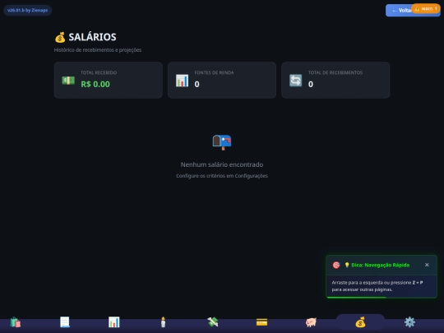Viewport: 444px width, 333px height.
Task: Click the 'Dica: Navegação Rápida' heading
Action: pyautogui.click(x=377, y=265)
